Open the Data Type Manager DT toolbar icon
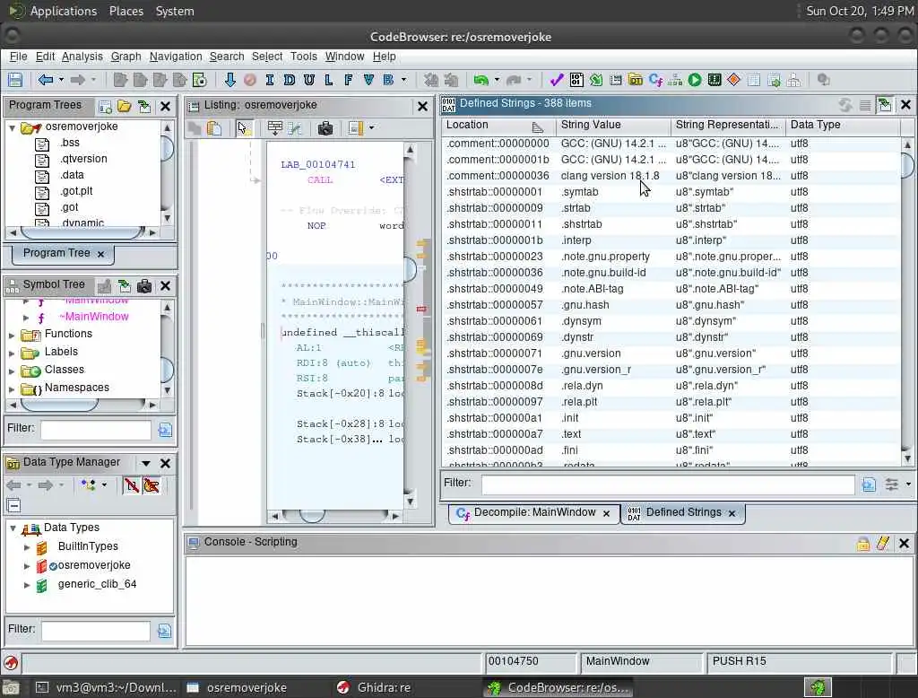 tap(636, 80)
